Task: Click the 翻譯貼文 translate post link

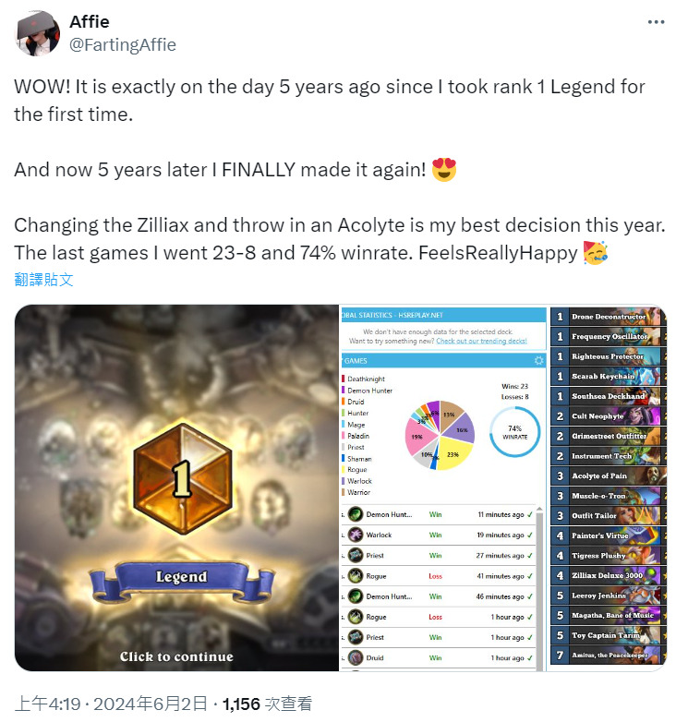Action: pos(43,280)
